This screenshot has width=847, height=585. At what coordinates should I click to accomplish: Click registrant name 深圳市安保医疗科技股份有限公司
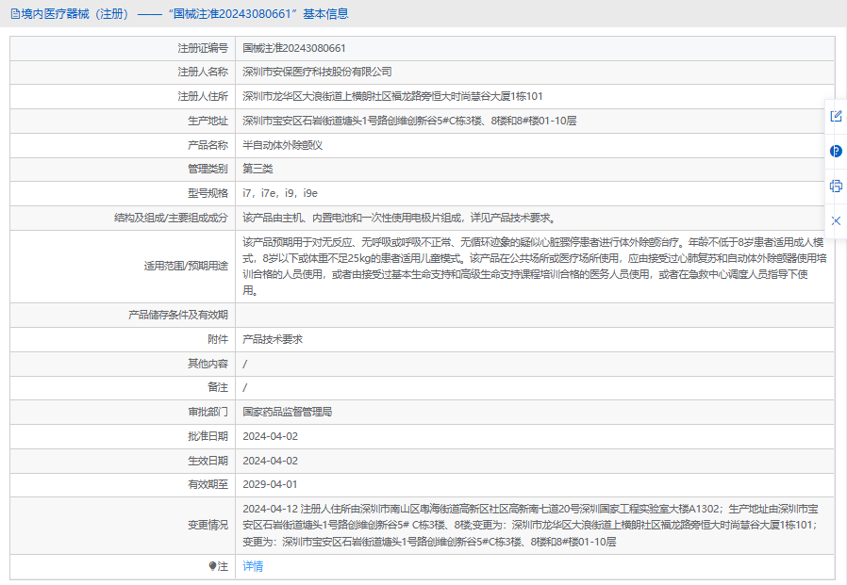[317, 72]
